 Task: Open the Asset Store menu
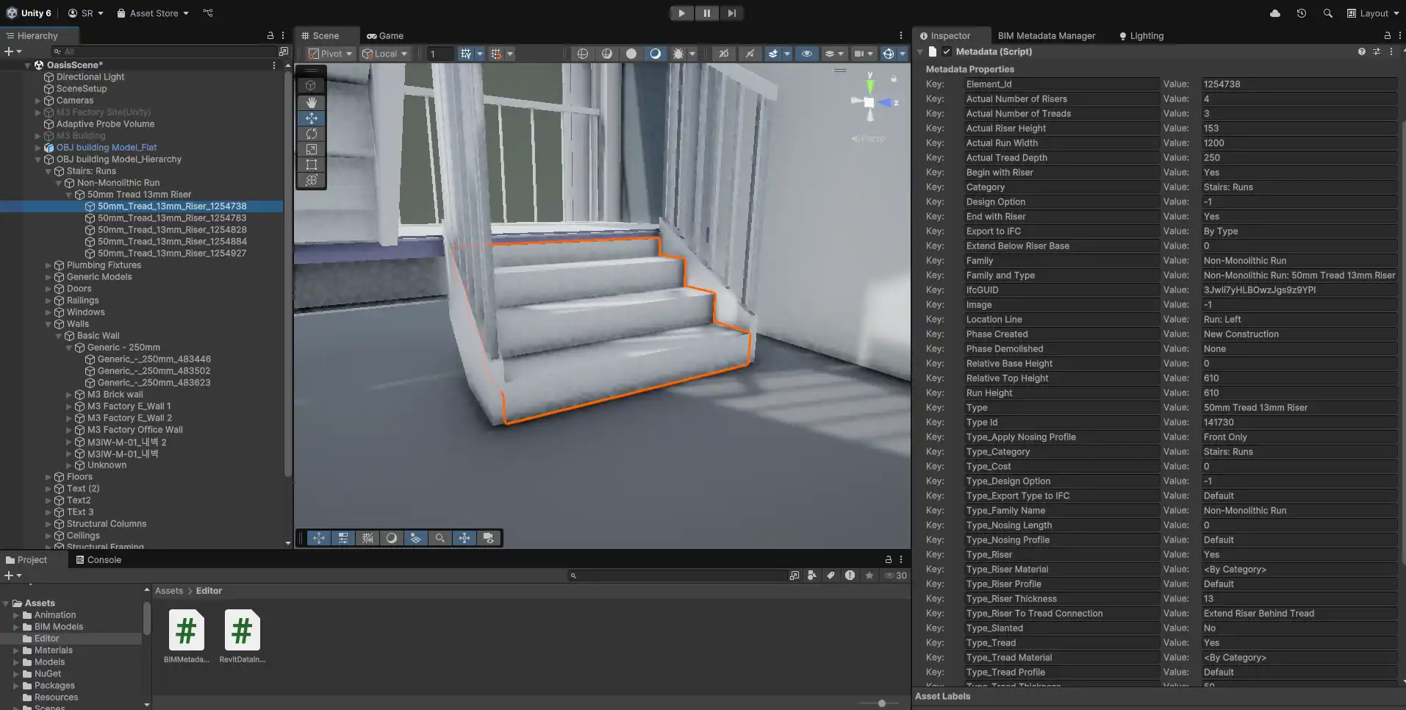click(153, 13)
